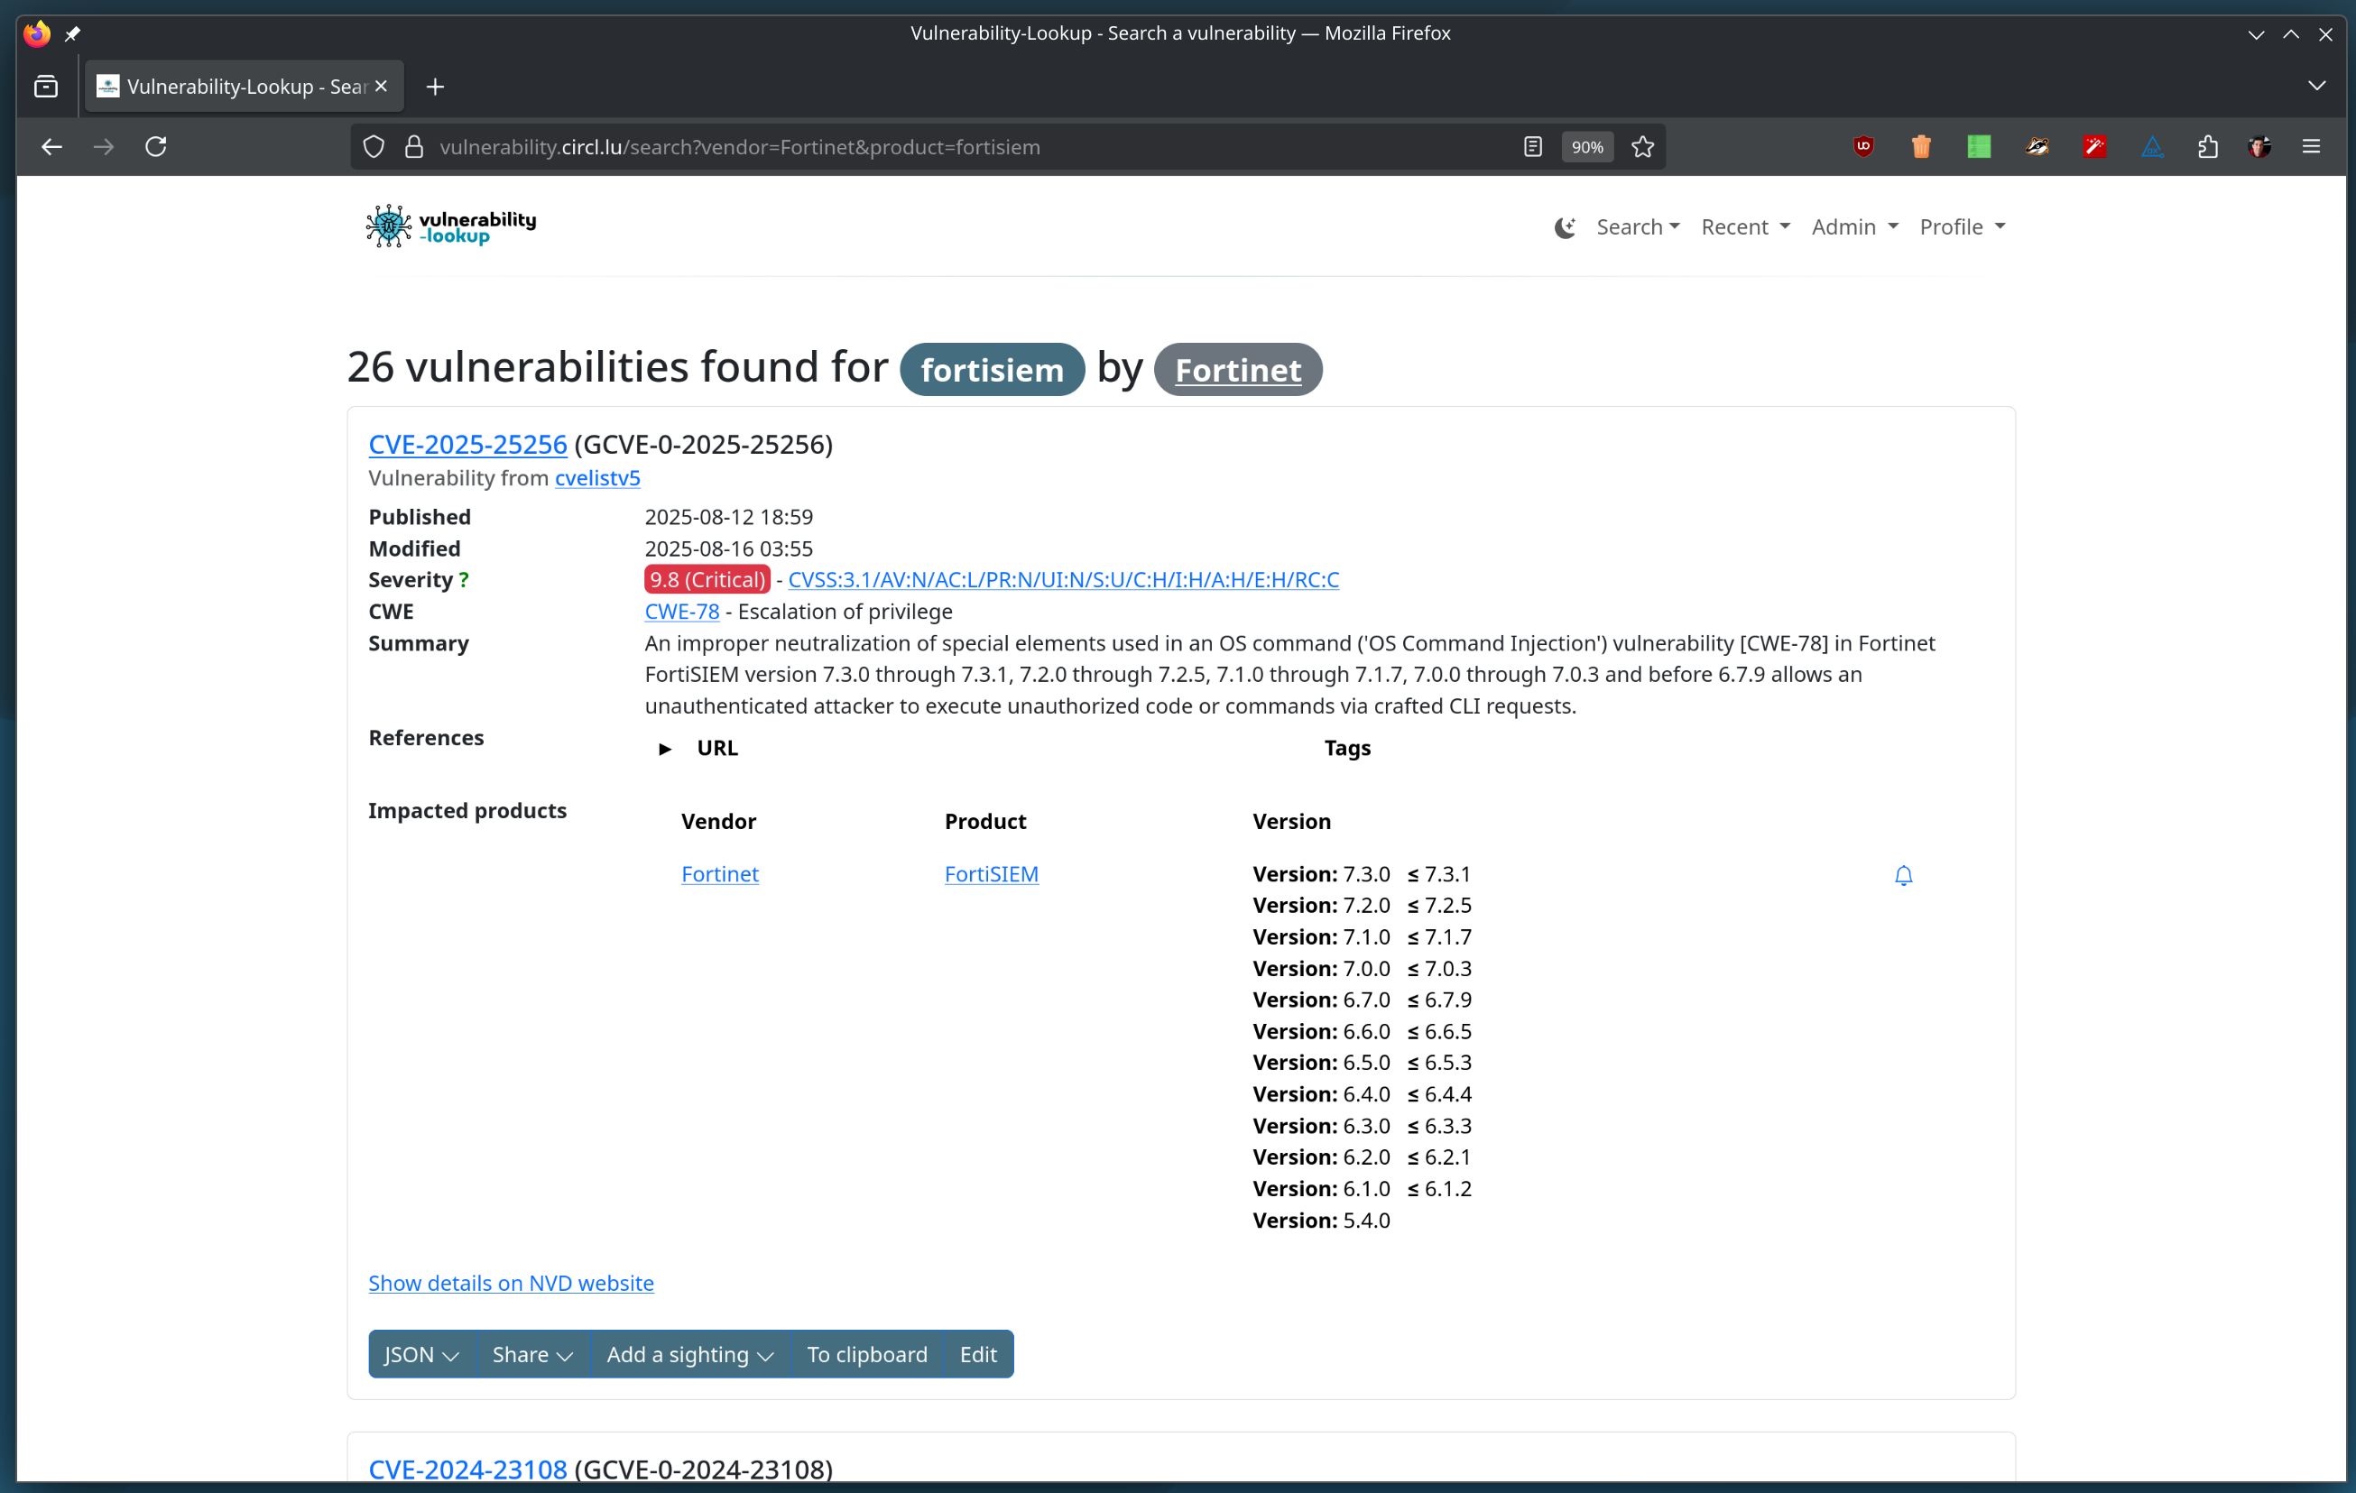This screenshot has width=2356, height=1493.
Task: Open the Firefox application hamburger menu
Action: (2311, 147)
